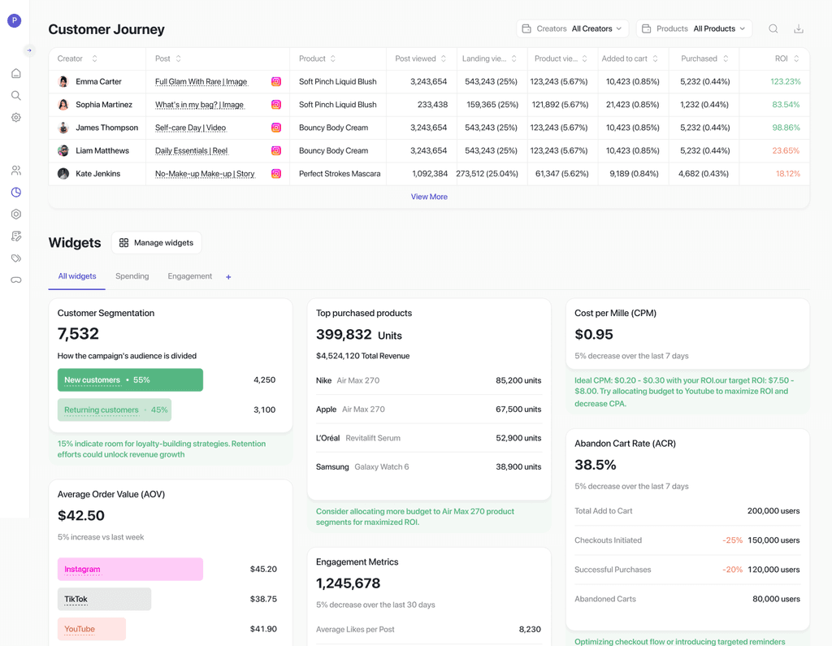The height and width of the screenshot is (646, 832).
Task: Click the pink Instagram AOV bar
Action: click(130, 569)
